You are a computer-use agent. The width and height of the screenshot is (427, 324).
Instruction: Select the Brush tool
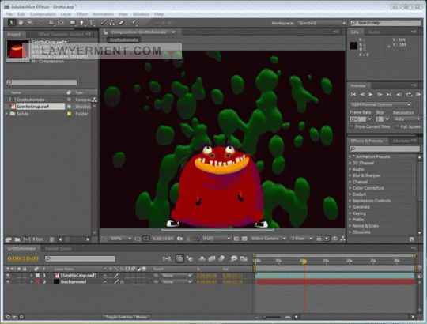[x=104, y=23]
